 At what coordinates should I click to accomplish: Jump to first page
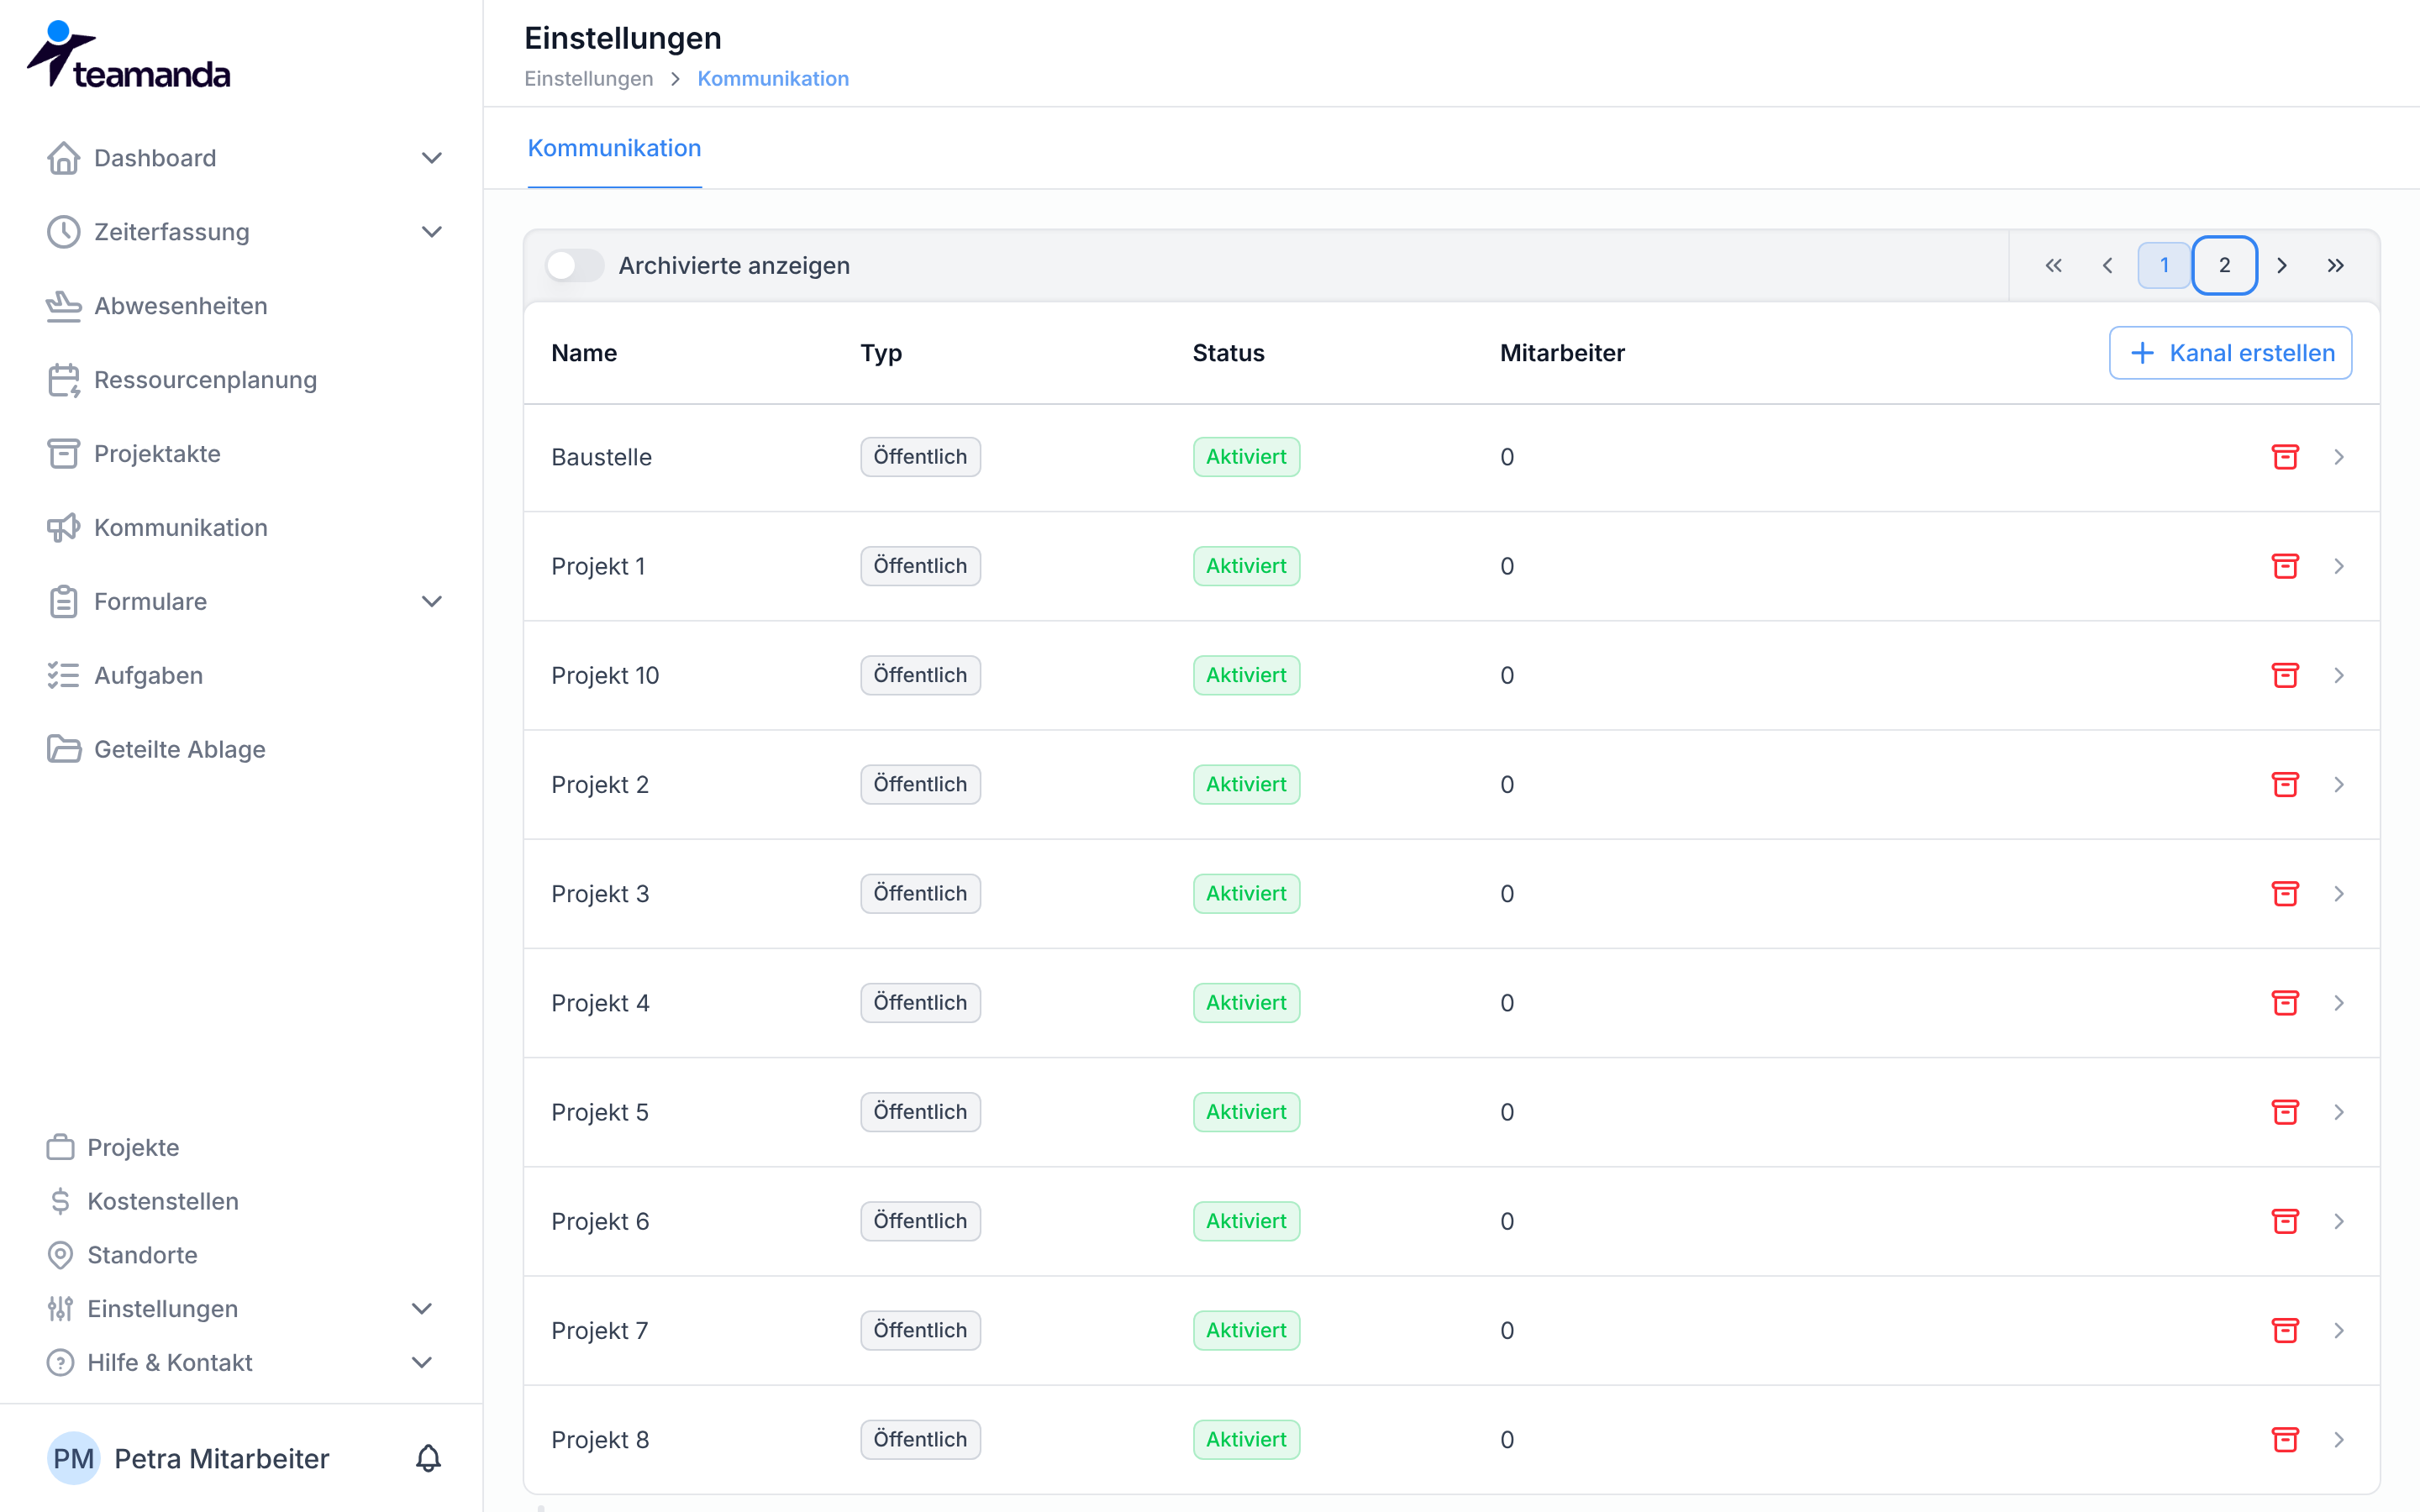coord(2053,265)
